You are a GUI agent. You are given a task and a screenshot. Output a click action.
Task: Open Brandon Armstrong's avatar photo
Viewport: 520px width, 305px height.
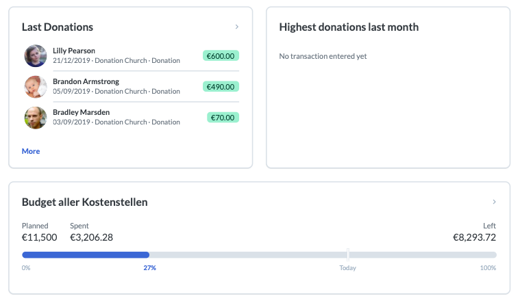pyautogui.click(x=36, y=87)
